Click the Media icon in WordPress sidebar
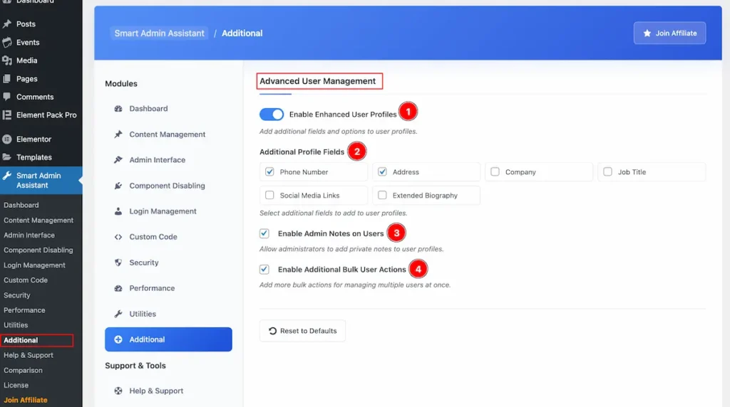 click(7, 60)
